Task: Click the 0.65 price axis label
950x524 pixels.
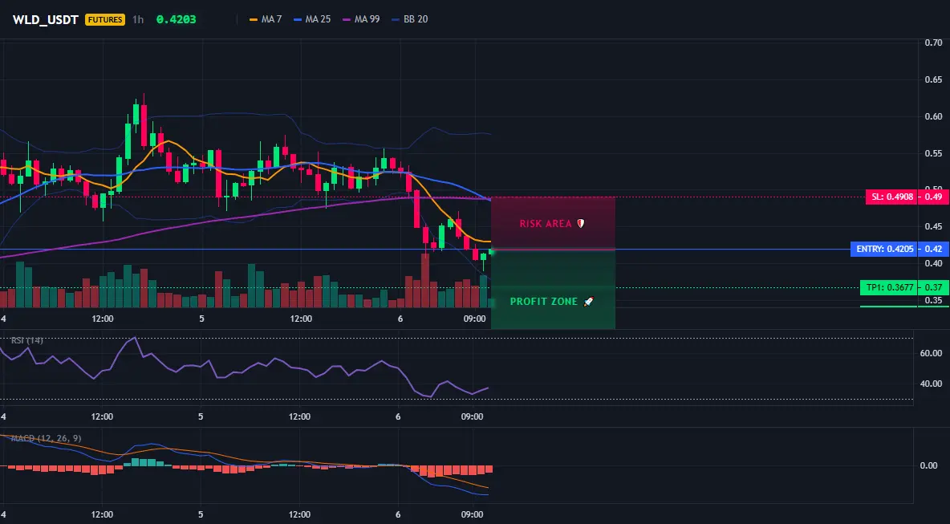Action: pyautogui.click(x=933, y=80)
